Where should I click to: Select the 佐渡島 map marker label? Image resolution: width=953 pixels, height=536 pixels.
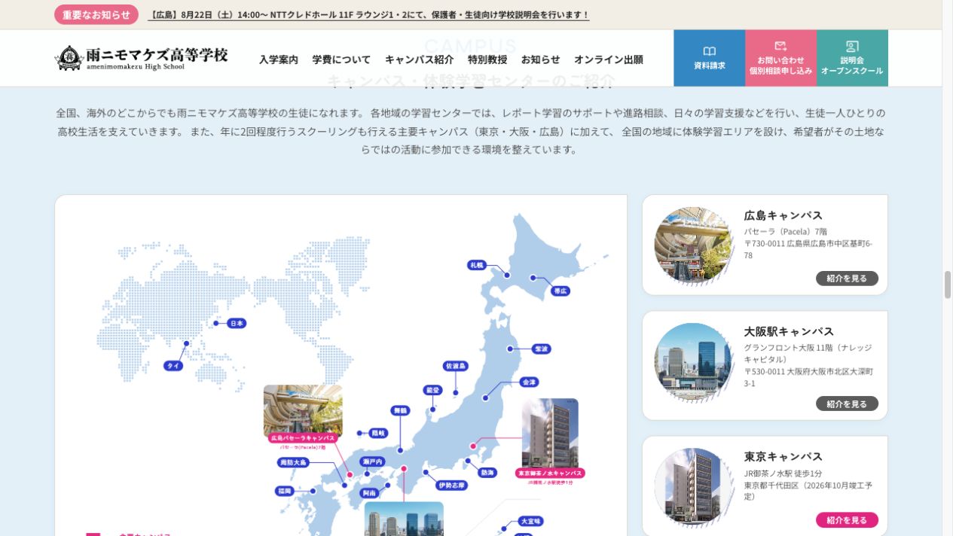pyautogui.click(x=456, y=366)
